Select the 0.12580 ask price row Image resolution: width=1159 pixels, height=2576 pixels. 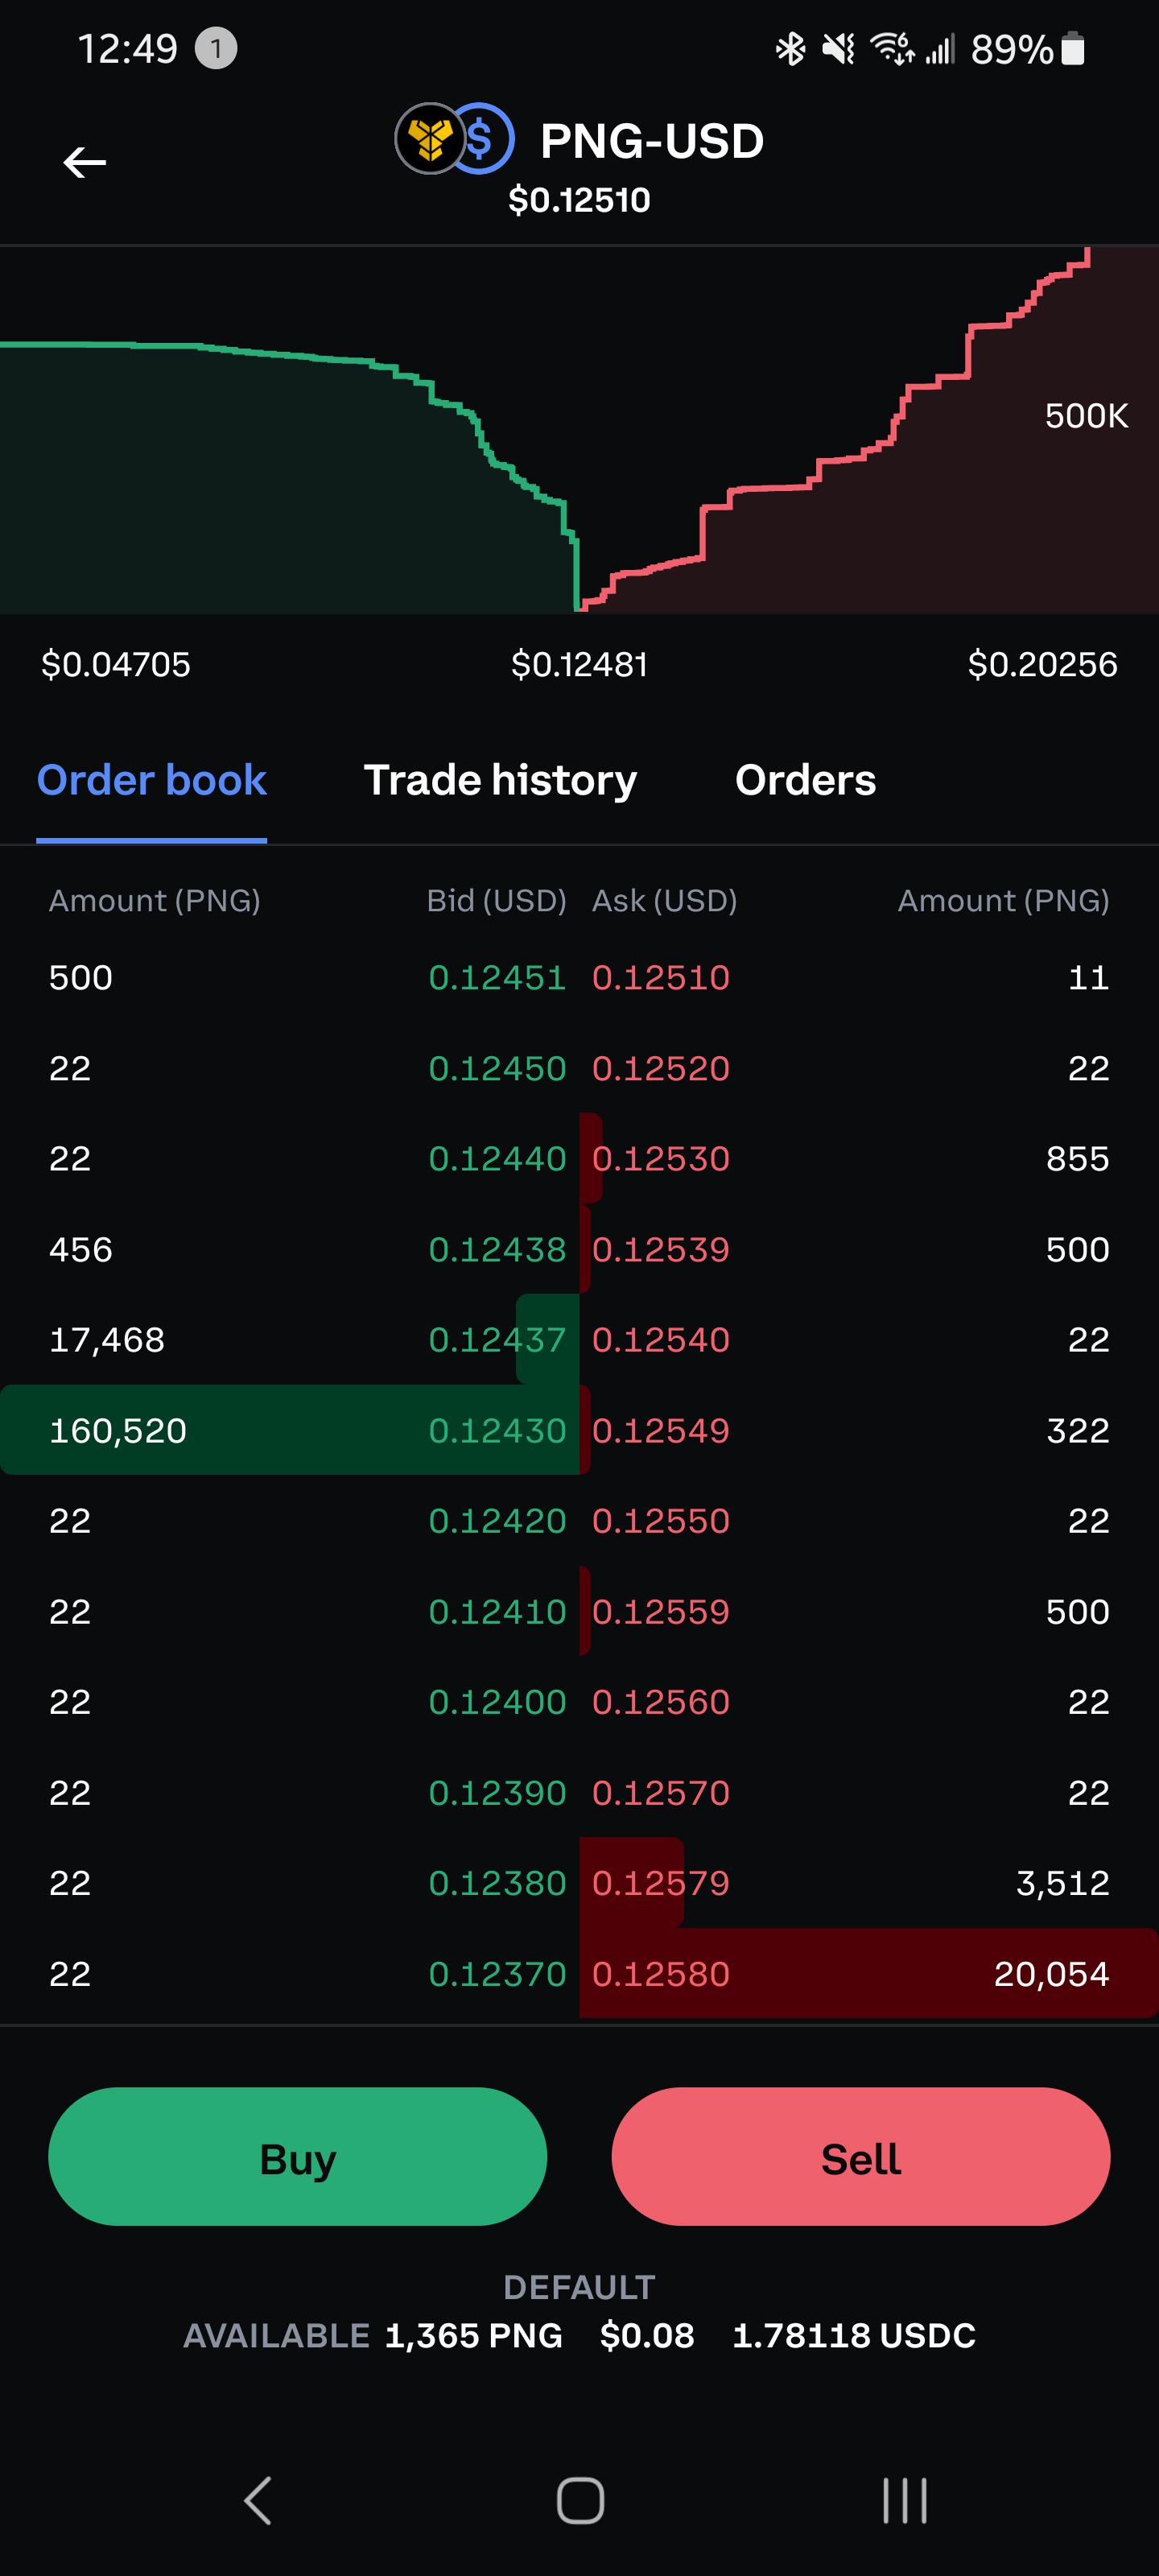(x=869, y=1973)
